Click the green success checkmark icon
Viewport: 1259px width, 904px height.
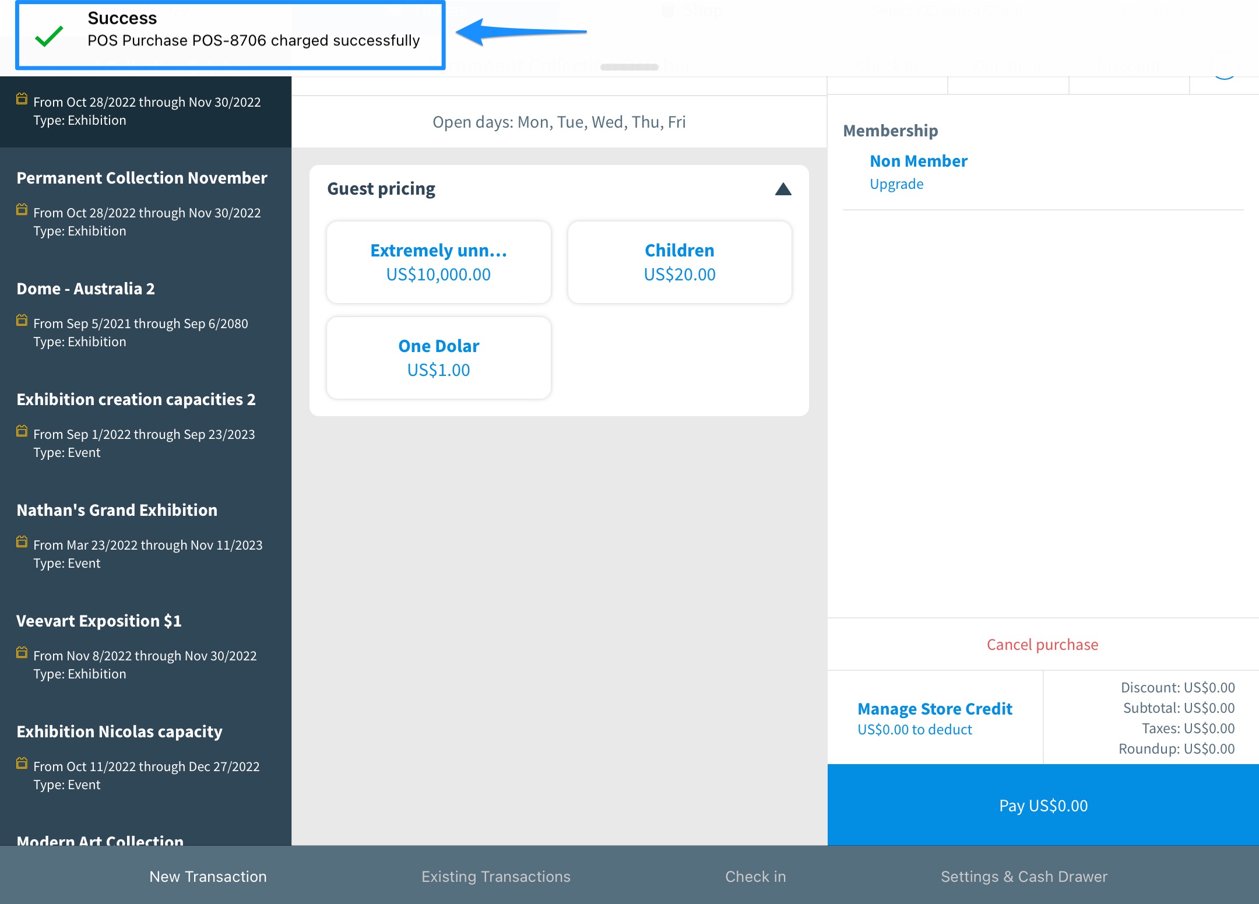49,36
